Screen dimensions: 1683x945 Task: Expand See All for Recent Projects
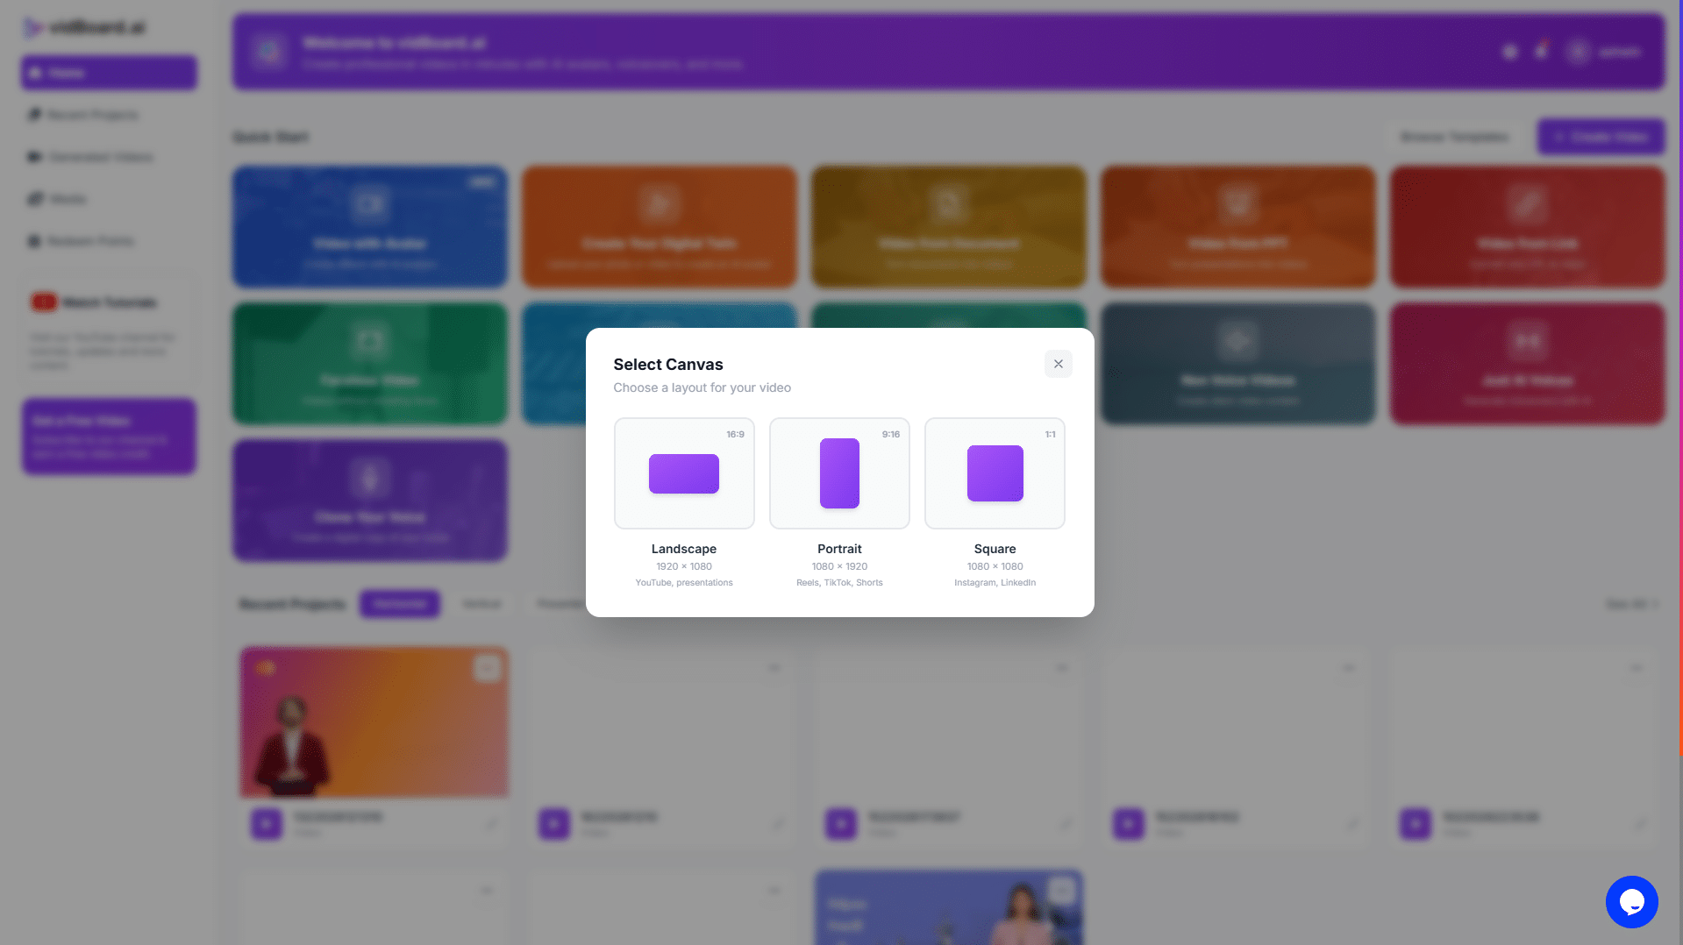[x=1630, y=604]
